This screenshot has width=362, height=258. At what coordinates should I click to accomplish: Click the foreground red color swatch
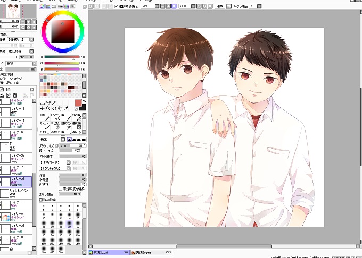tap(78, 103)
